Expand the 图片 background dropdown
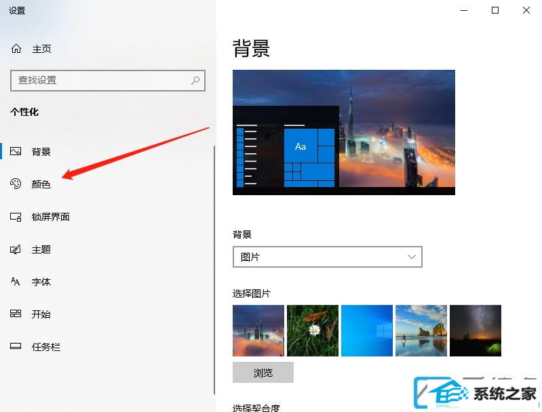 click(328, 257)
